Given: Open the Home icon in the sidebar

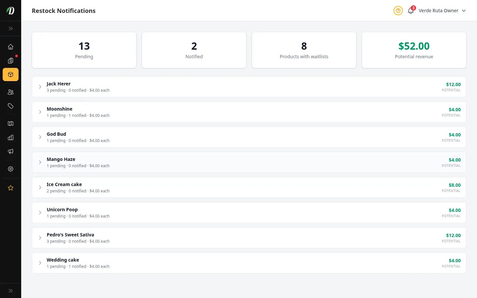Looking at the screenshot, I should 11,47.
